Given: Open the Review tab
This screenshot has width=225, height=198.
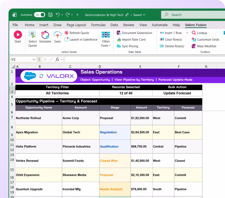Looking at the screenshot, I should [129, 25].
